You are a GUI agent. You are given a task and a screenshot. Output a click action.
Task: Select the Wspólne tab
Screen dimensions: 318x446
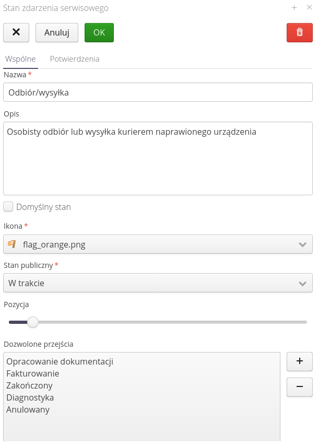tap(20, 59)
